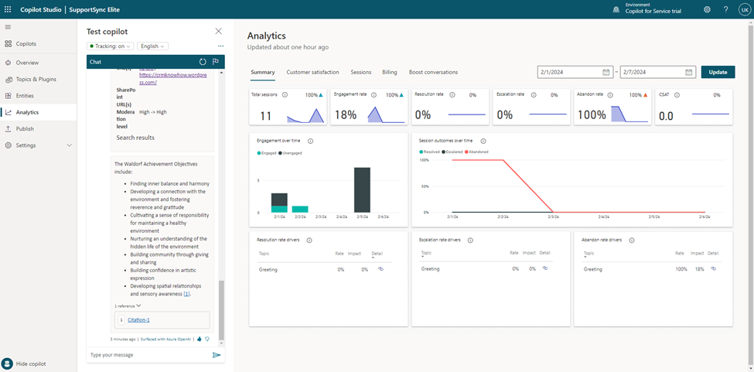This screenshot has height=372, width=754.
Task: Collapse the left navigation hamburger menu
Action: coord(8,27)
